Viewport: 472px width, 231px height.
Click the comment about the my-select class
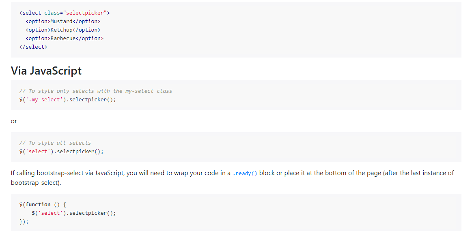pyautogui.click(x=95, y=91)
